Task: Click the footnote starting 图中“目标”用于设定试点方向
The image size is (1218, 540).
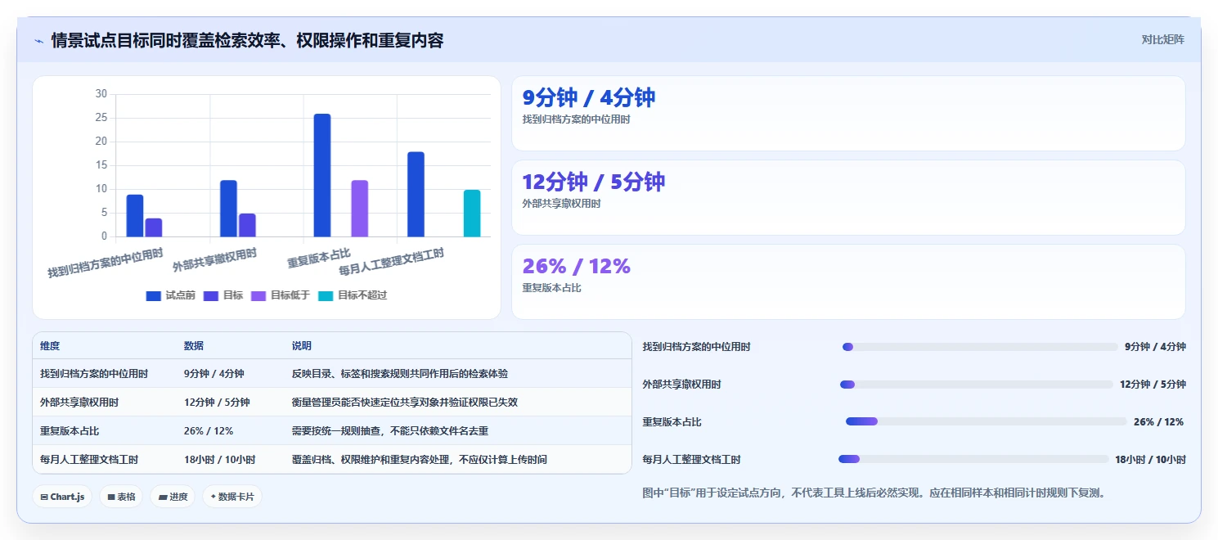Action: coord(874,493)
